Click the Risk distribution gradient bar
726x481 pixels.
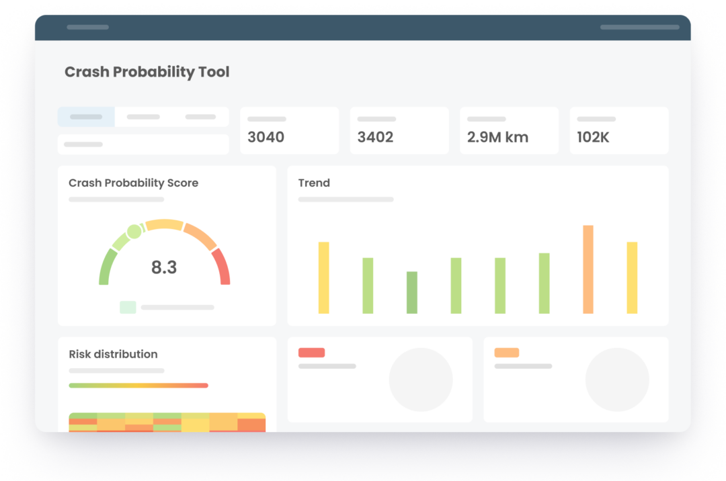(x=138, y=386)
